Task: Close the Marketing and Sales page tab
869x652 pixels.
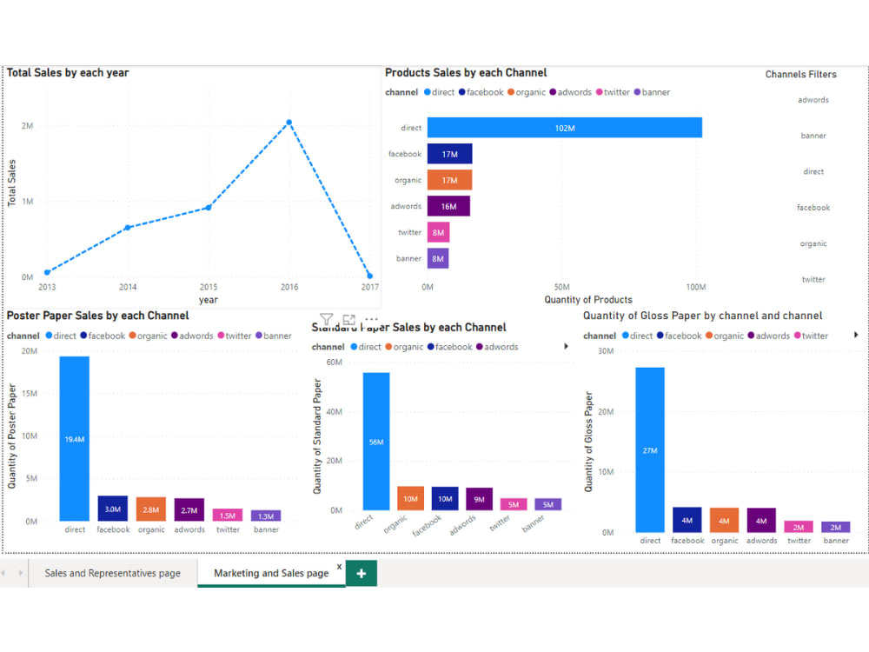Action: pyautogui.click(x=339, y=565)
